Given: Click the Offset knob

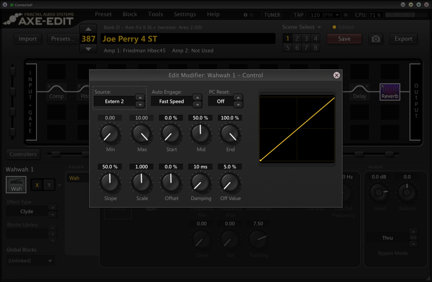Looking at the screenshot, I should tap(171, 183).
